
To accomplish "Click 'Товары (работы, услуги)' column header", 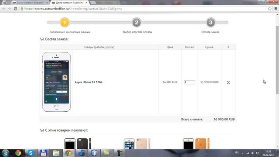I will click(99, 47).
